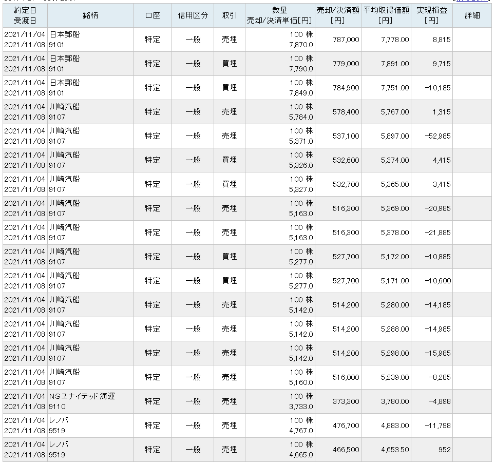Click the 銘柄 column header

90,15
